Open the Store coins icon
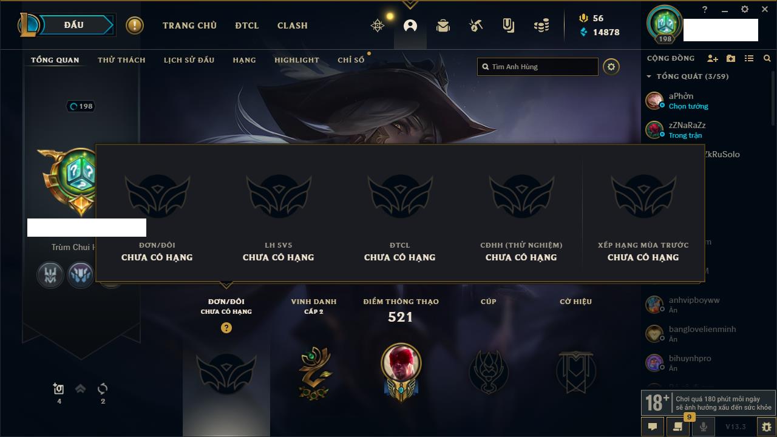This screenshot has height=437, width=777. pyautogui.click(x=541, y=25)
